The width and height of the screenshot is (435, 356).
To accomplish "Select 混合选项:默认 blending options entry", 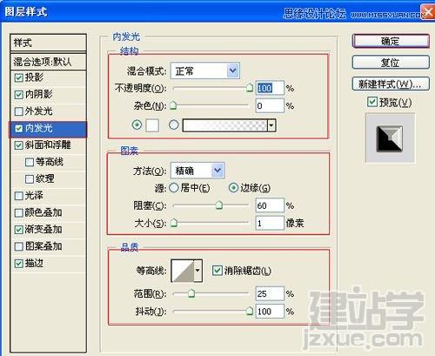I will pyautogui.click(x=48, y=62).
